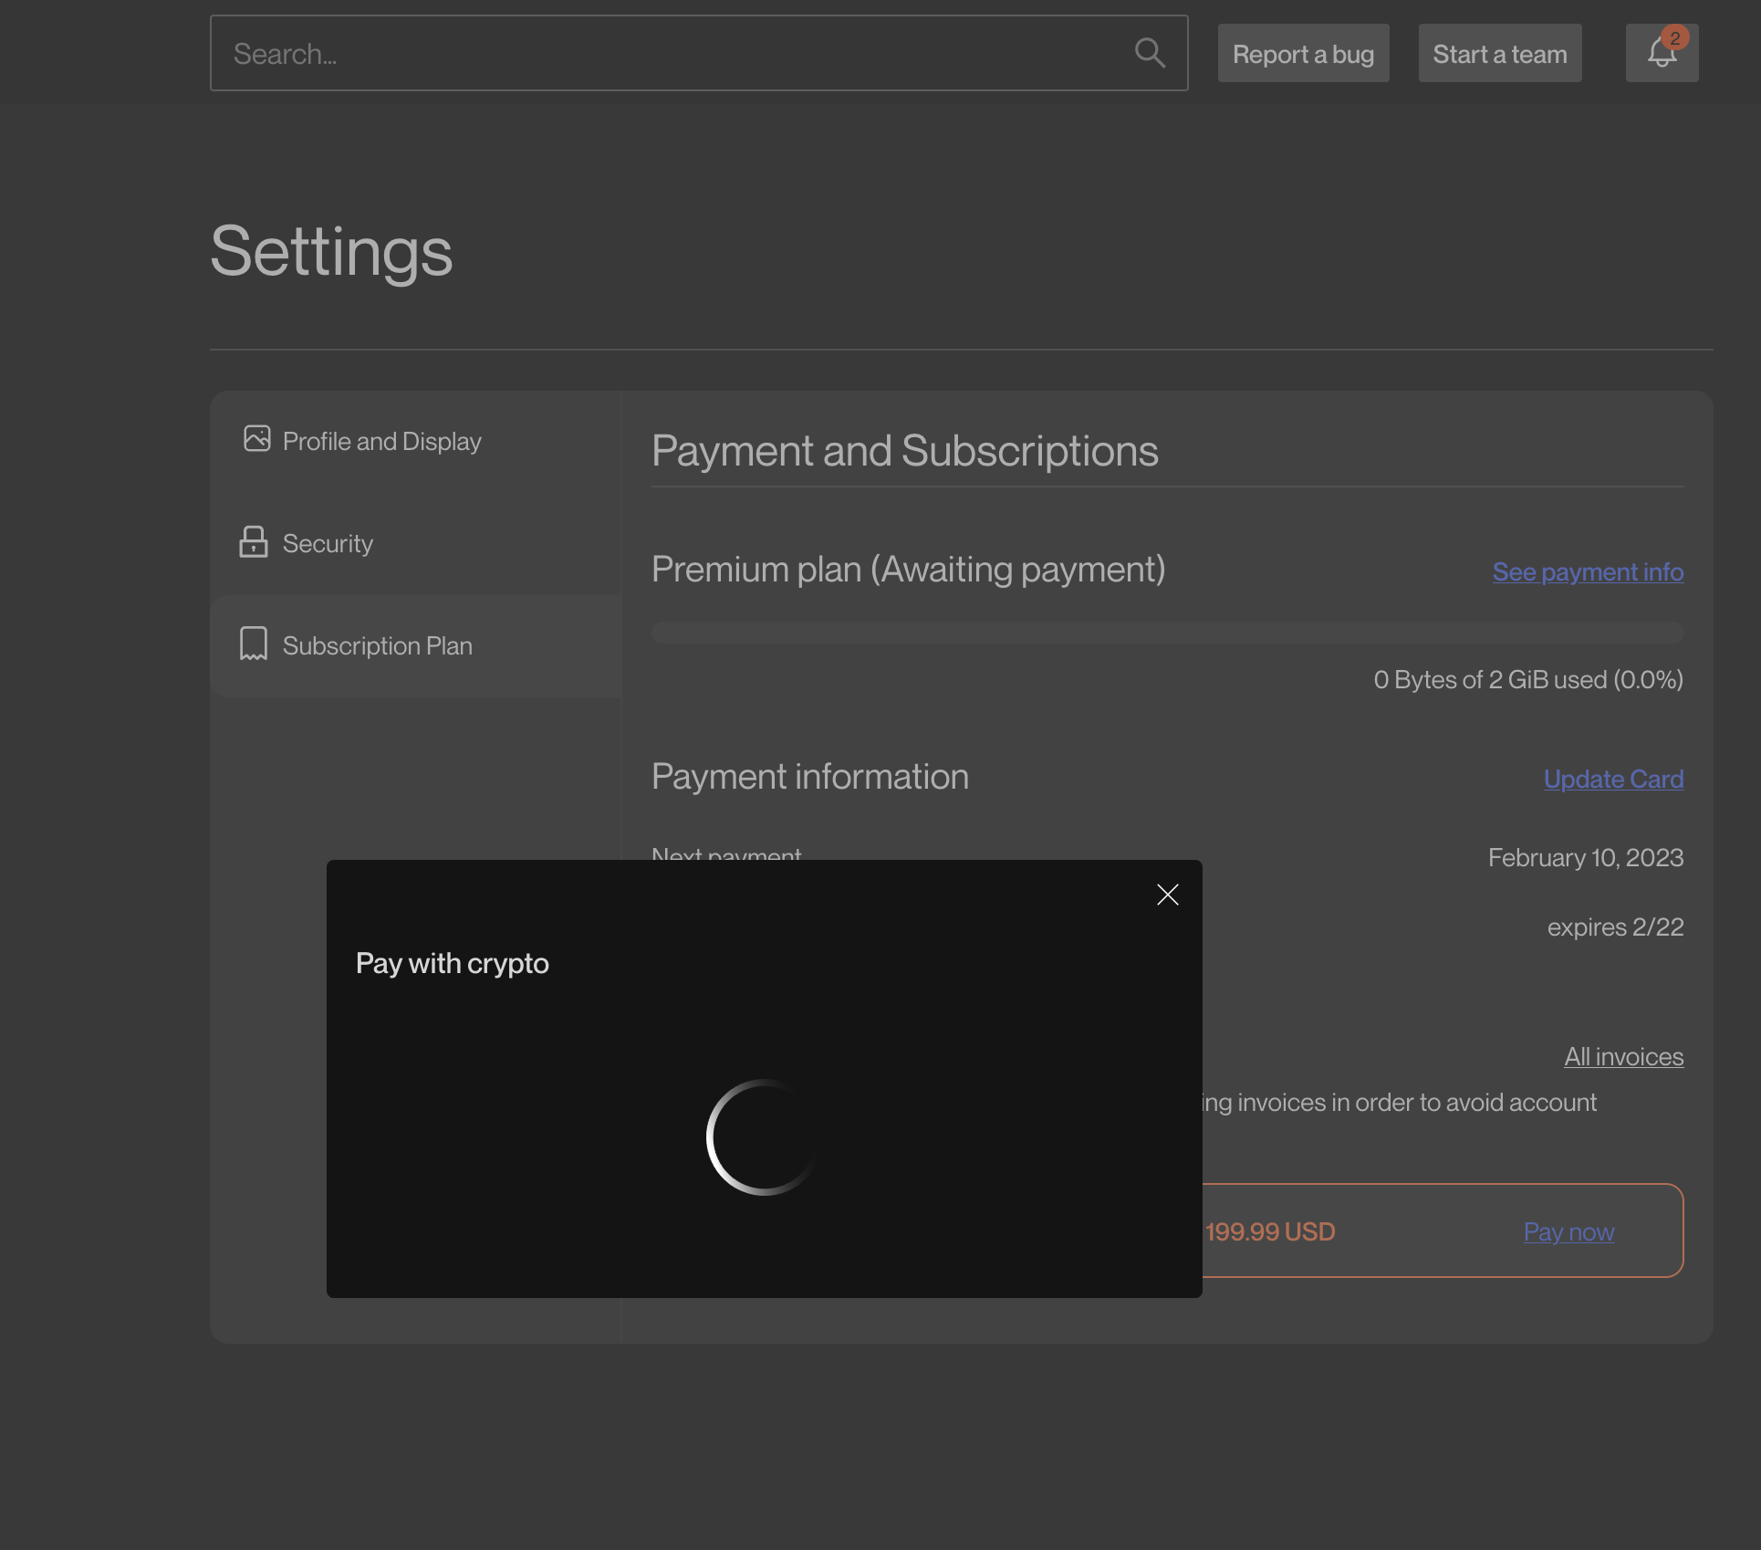Screen dimensions: 1761x1550
Task: Click the Security padlock icon
Action: (x=253, y=542)
